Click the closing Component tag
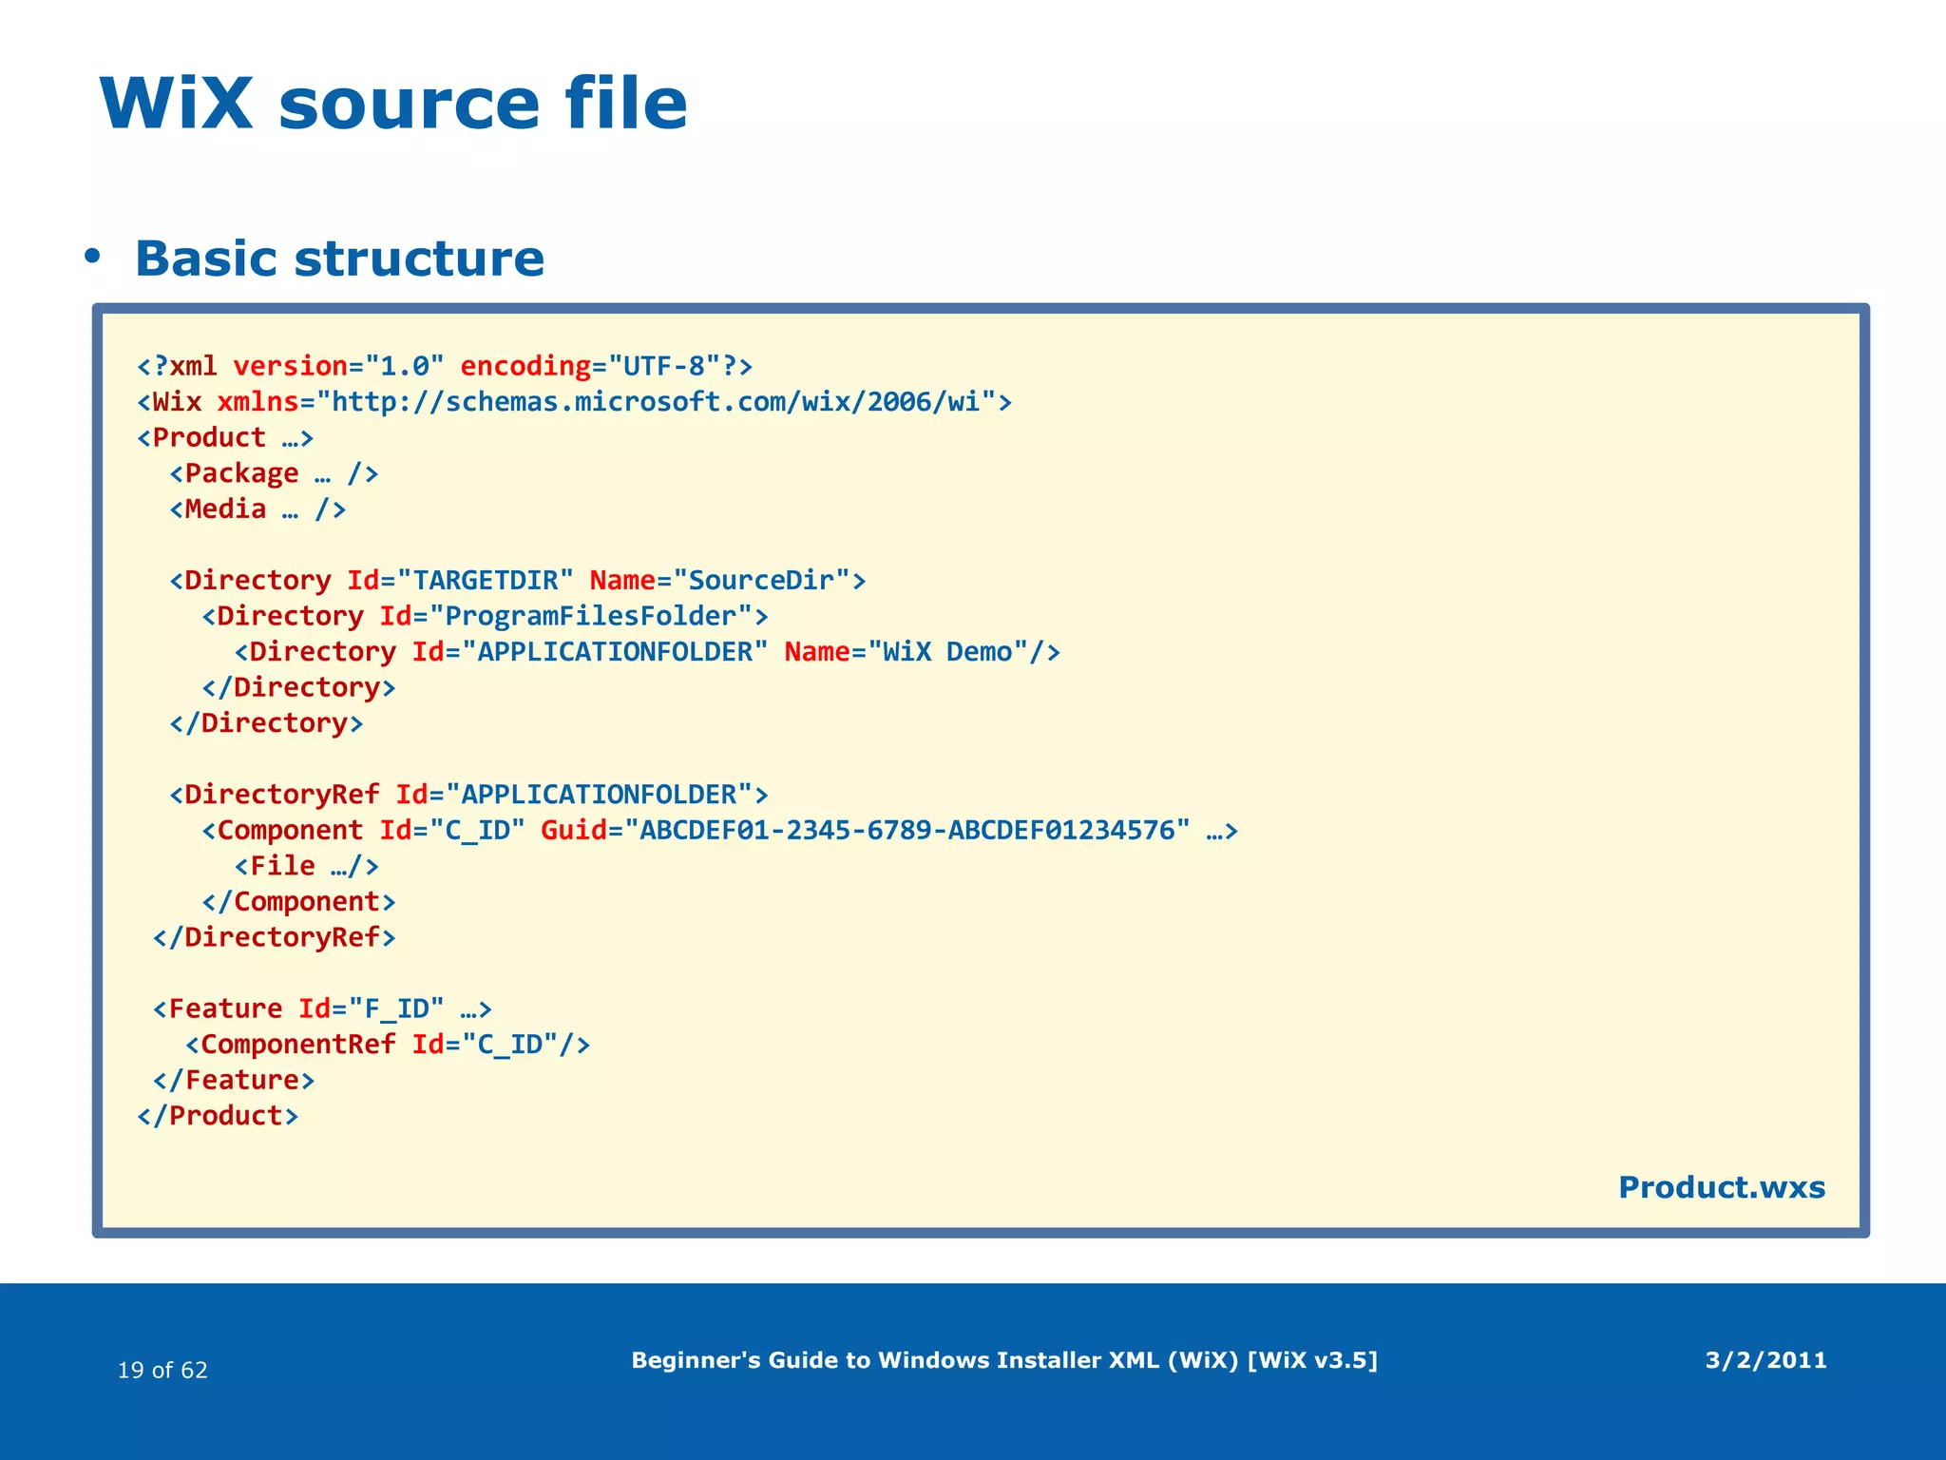 (x=298, y=902)
